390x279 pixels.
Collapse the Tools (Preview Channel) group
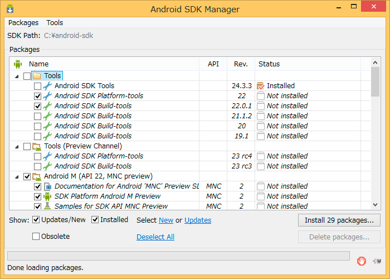tap(17, 147)
